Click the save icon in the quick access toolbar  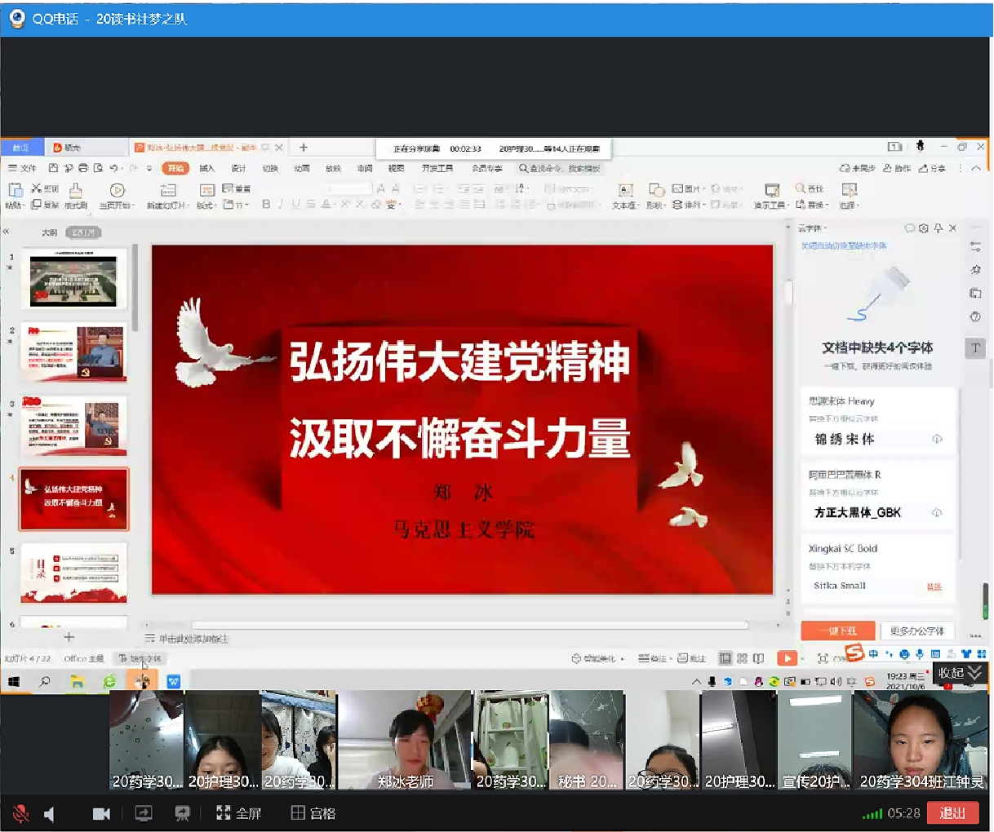coord(53,169)
